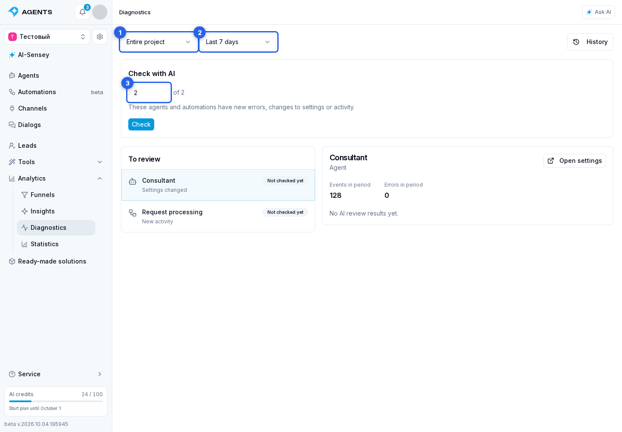The image size is (622, 432).
Task: Open the Entire project scope dropdown
Action: [x=159, y=42]
